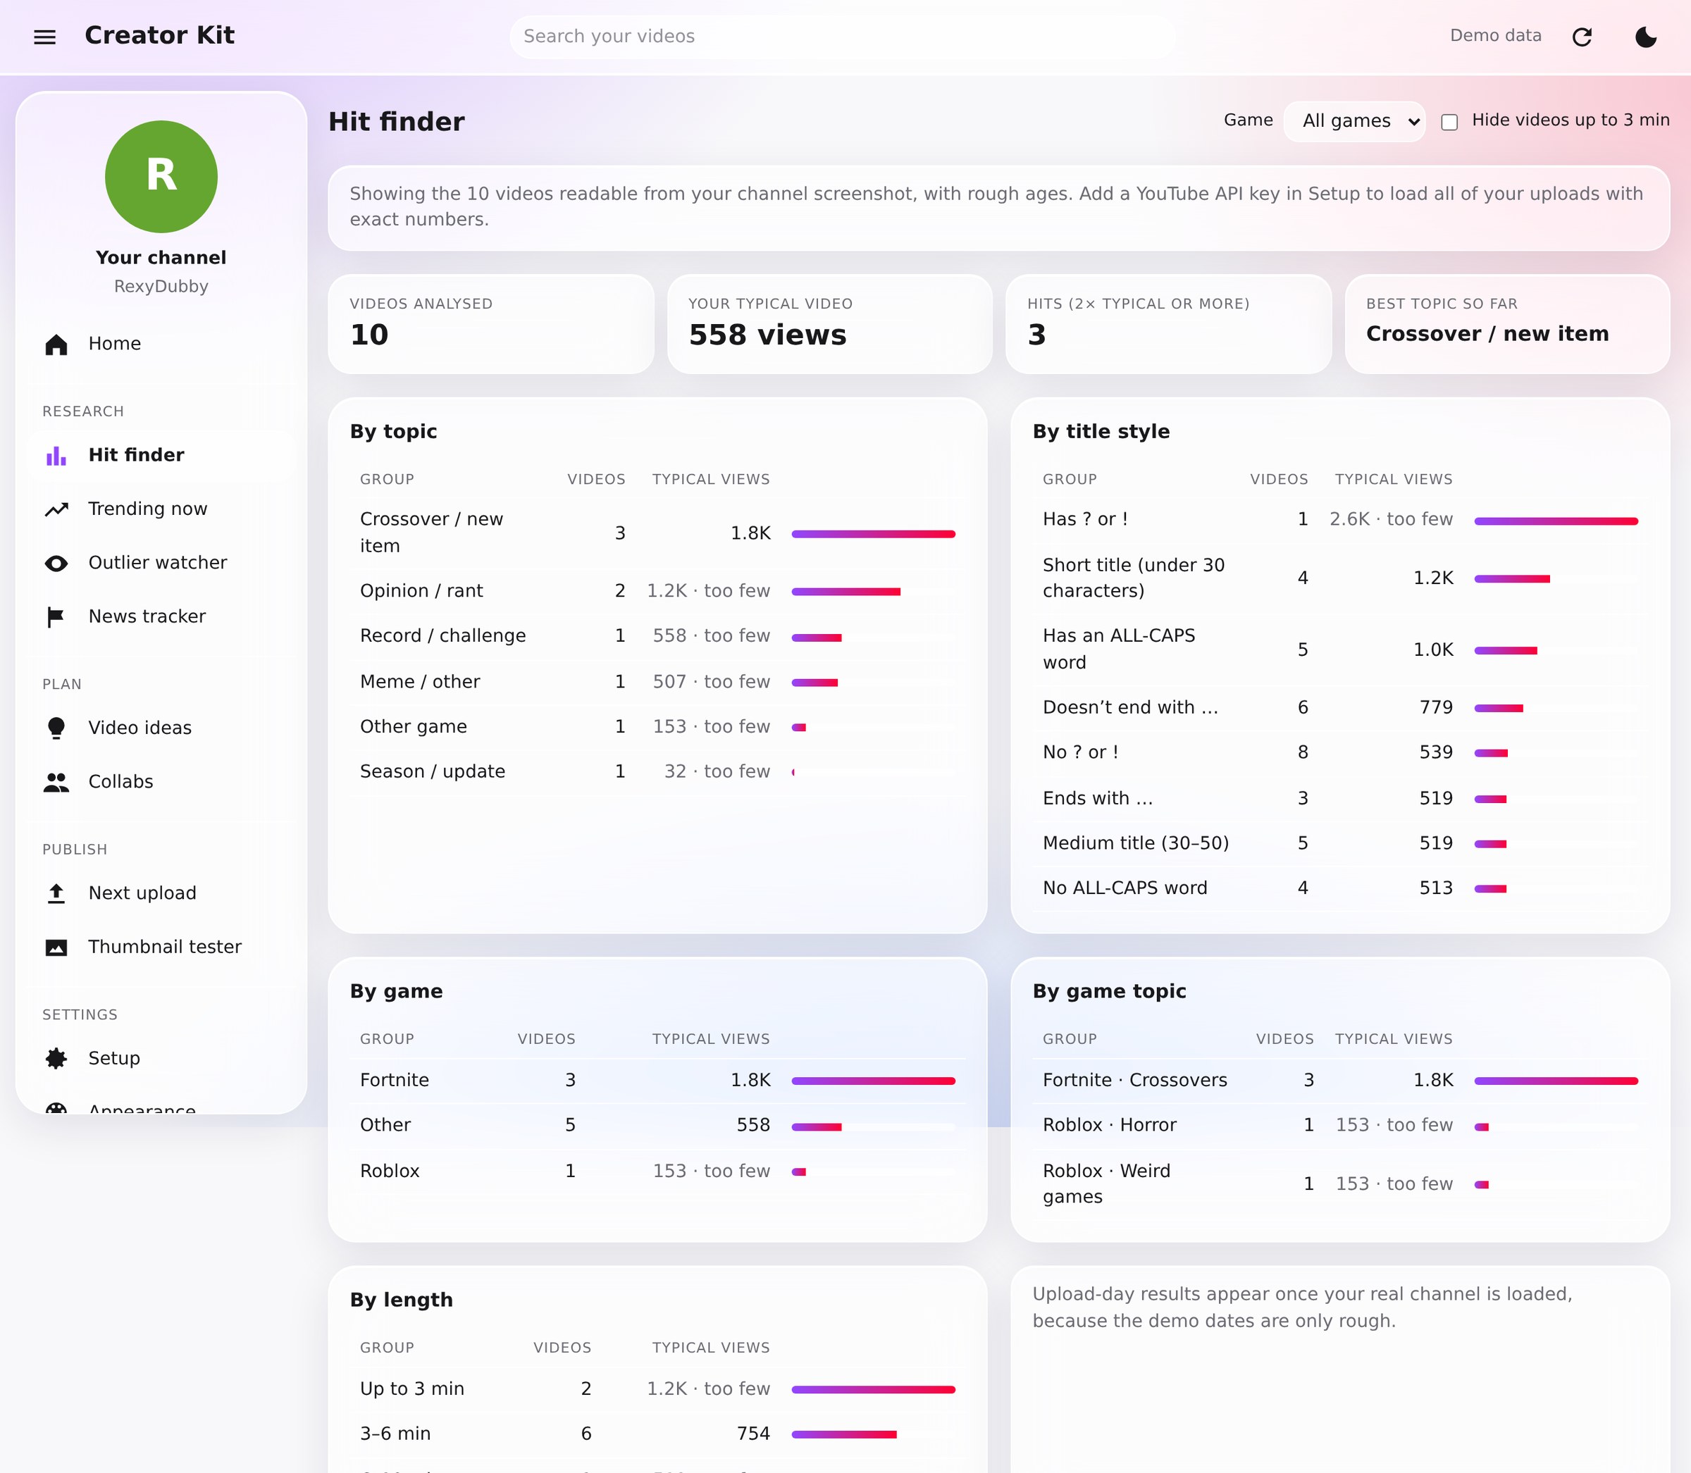Click Other row in By game
The height and width of the screenshot is (1473, 1691).
click(657, 1125)
